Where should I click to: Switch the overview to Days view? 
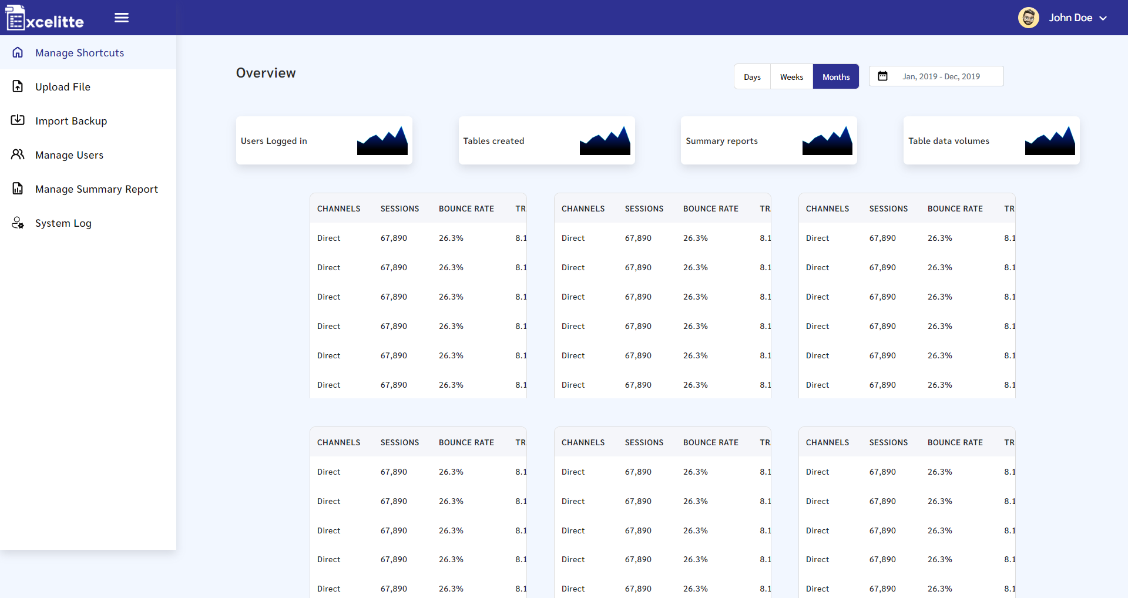click(x=752, y=76)
